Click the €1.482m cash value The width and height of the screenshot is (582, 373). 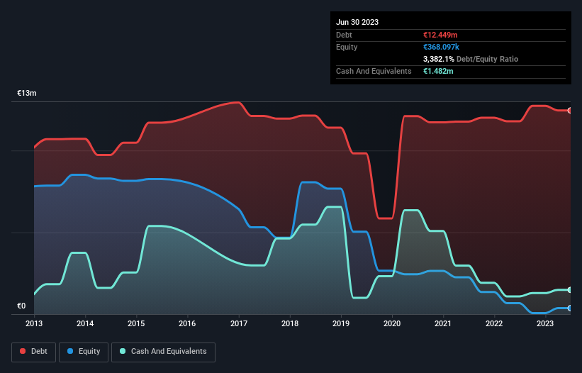pos(438,71)
